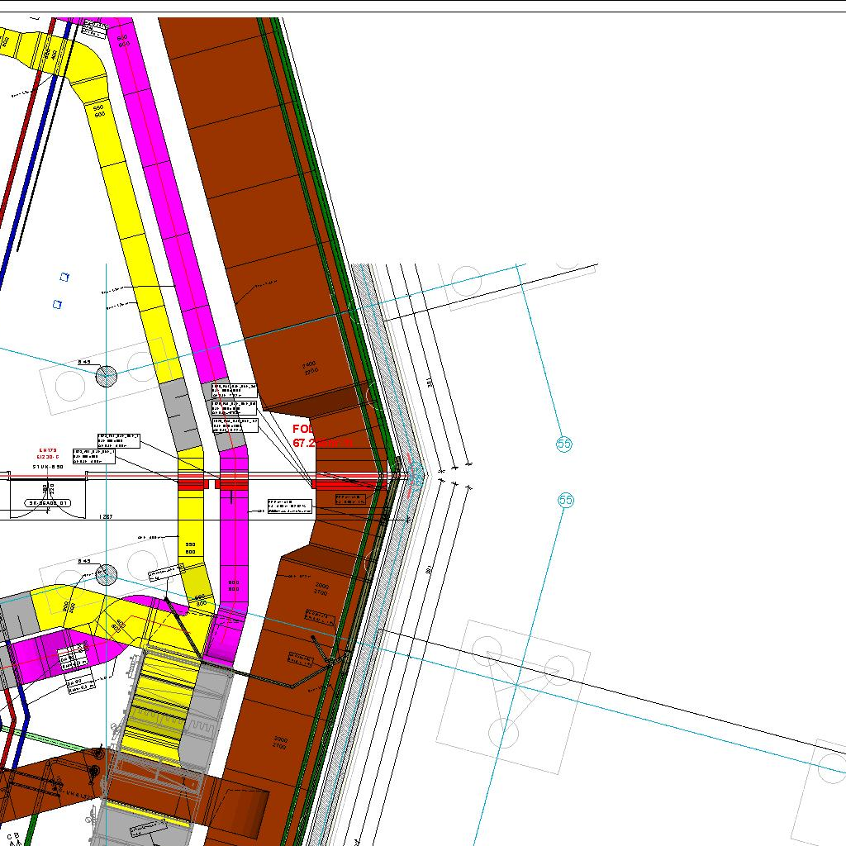Click the SR.06A00.01 door tag
The width and height of the screenshot is (846, 846).
pyautogui.click(x=50, y=502)
